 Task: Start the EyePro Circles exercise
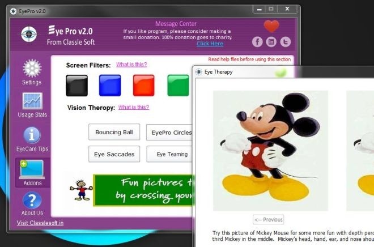[169, 133]
